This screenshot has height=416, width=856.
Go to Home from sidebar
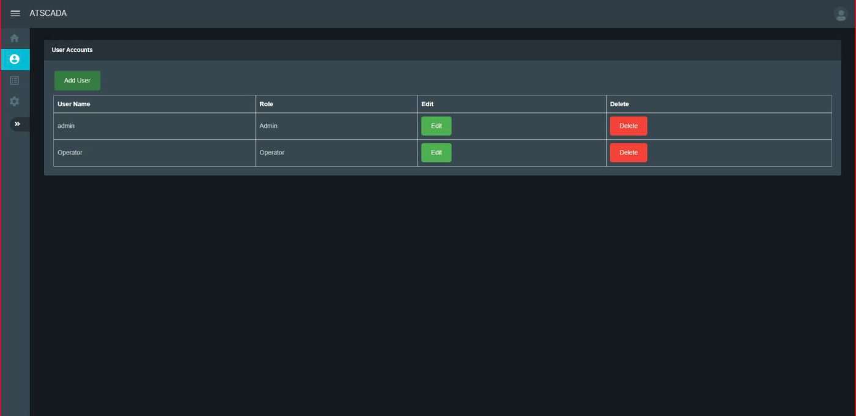(15, 38)
